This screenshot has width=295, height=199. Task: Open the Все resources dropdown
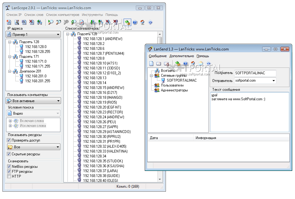34,147
